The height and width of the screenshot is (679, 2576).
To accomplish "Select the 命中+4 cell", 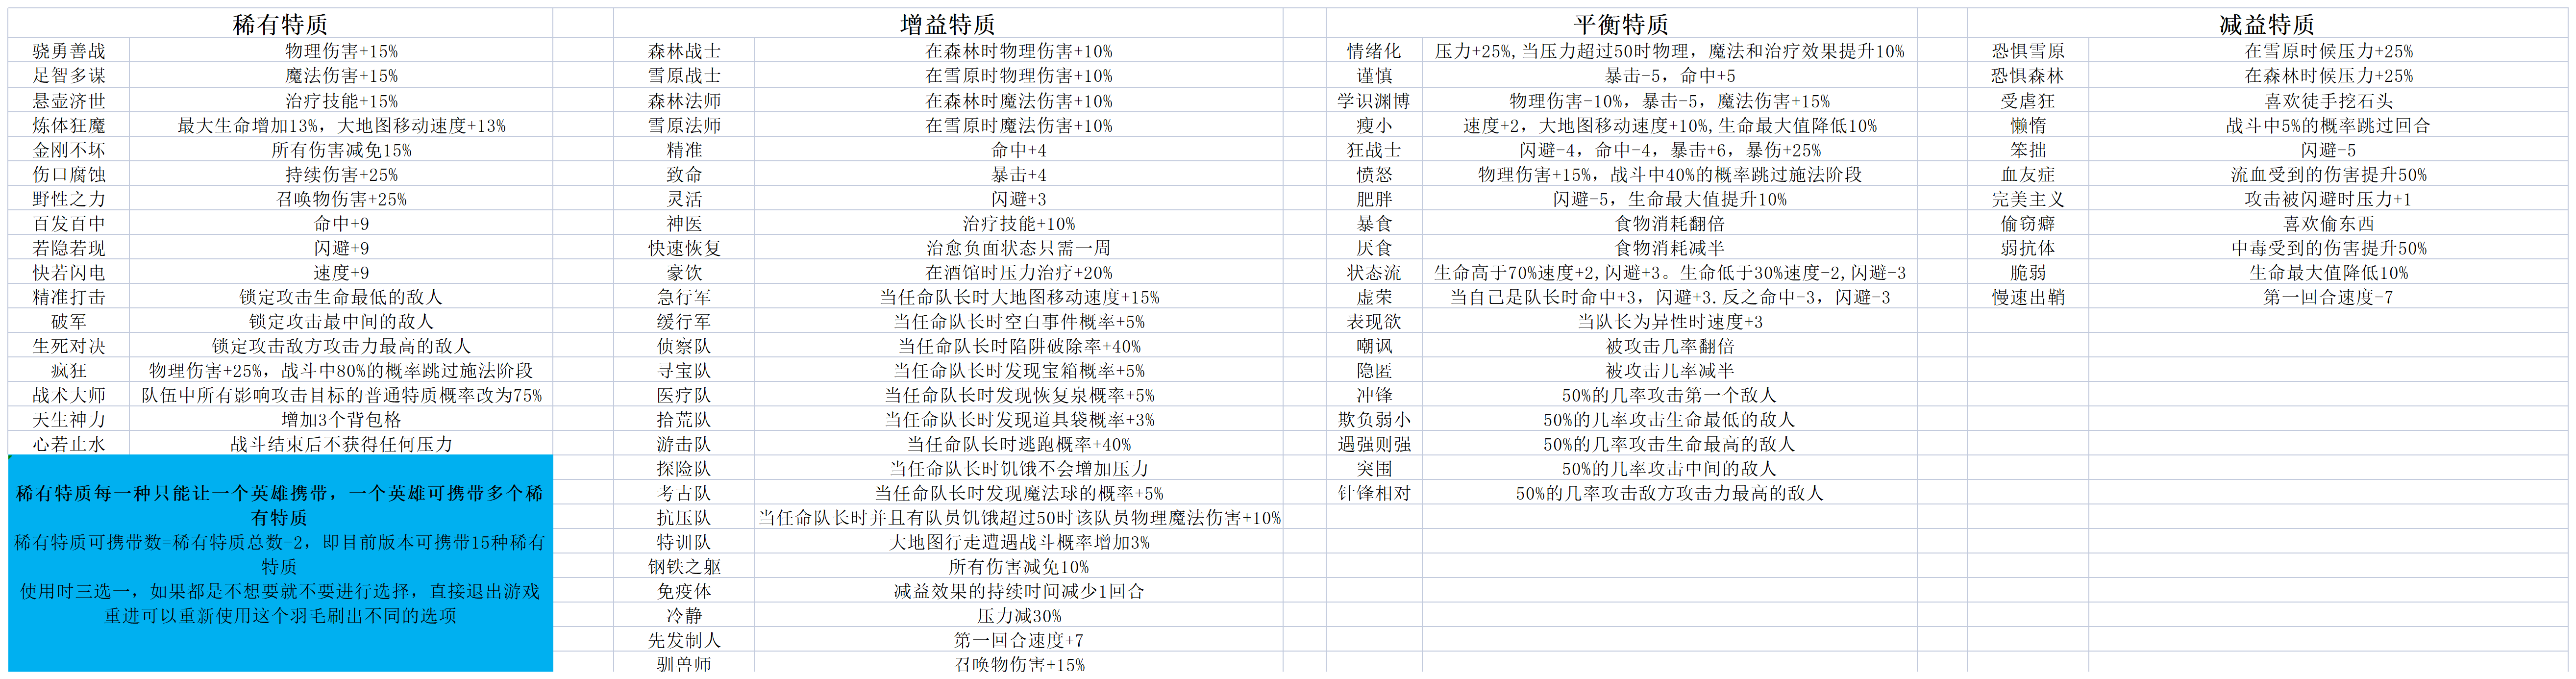I will (x=1019, y=150).
